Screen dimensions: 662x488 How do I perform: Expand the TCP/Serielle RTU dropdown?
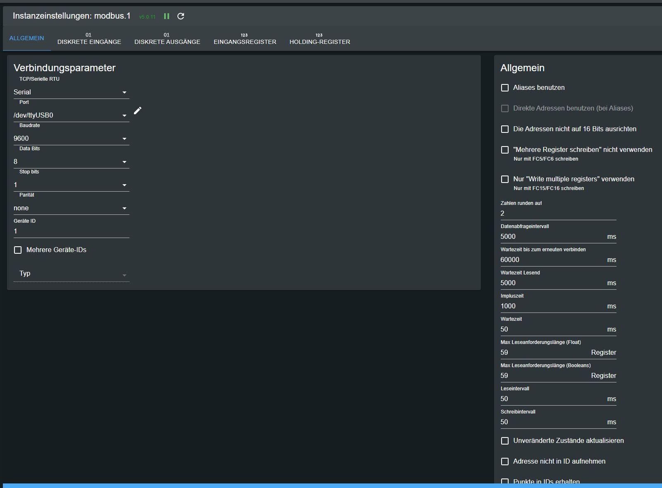72,92
